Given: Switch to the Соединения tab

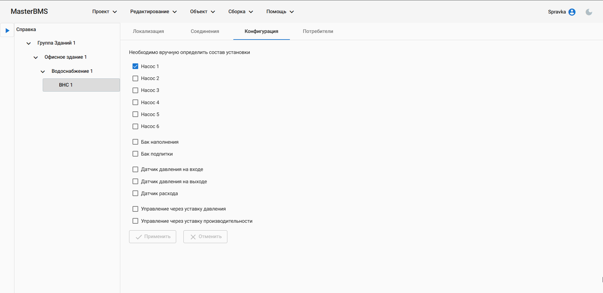Looking at the screenshot, I should (205, 31).
